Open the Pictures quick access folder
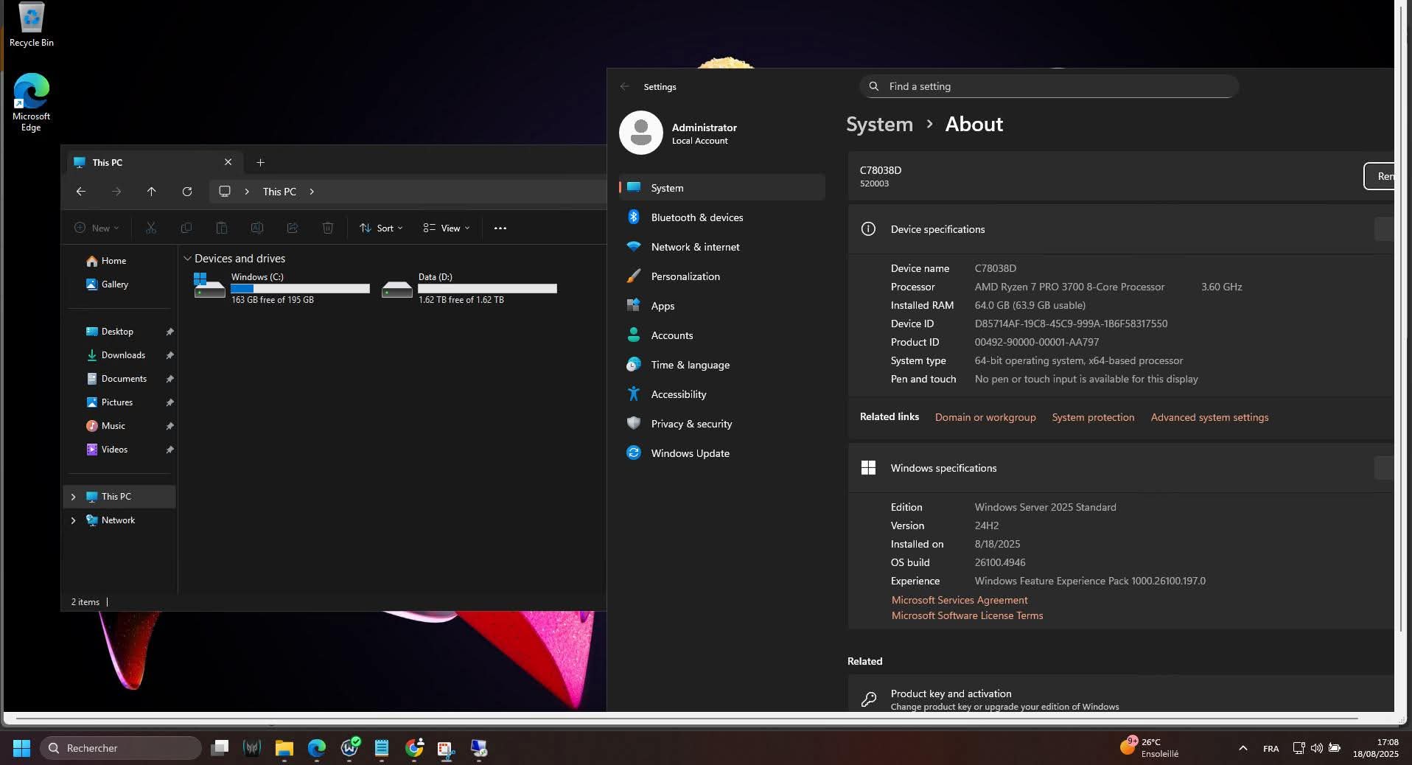Image resolution: width=1412 pixels, height=765 pixels. [x=120, y=402]
